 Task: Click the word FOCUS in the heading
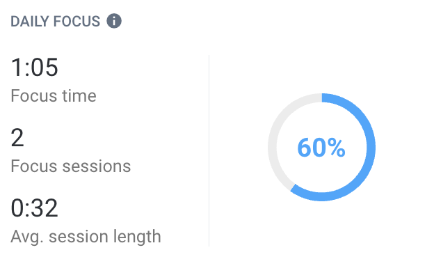(77, 22)
